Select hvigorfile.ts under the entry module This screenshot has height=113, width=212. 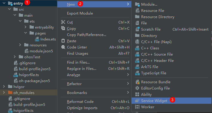tap(29, 75)
